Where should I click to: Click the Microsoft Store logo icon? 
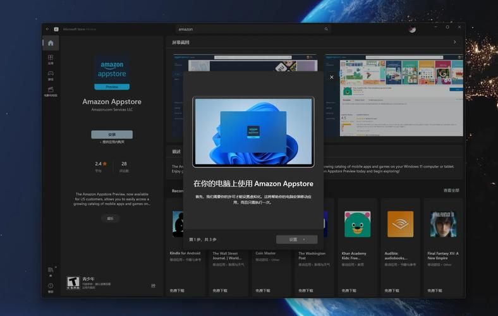coord(56,29)
